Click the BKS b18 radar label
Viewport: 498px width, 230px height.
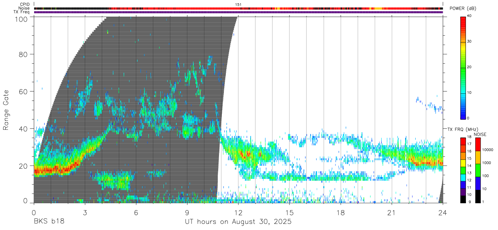click(49, 222)
